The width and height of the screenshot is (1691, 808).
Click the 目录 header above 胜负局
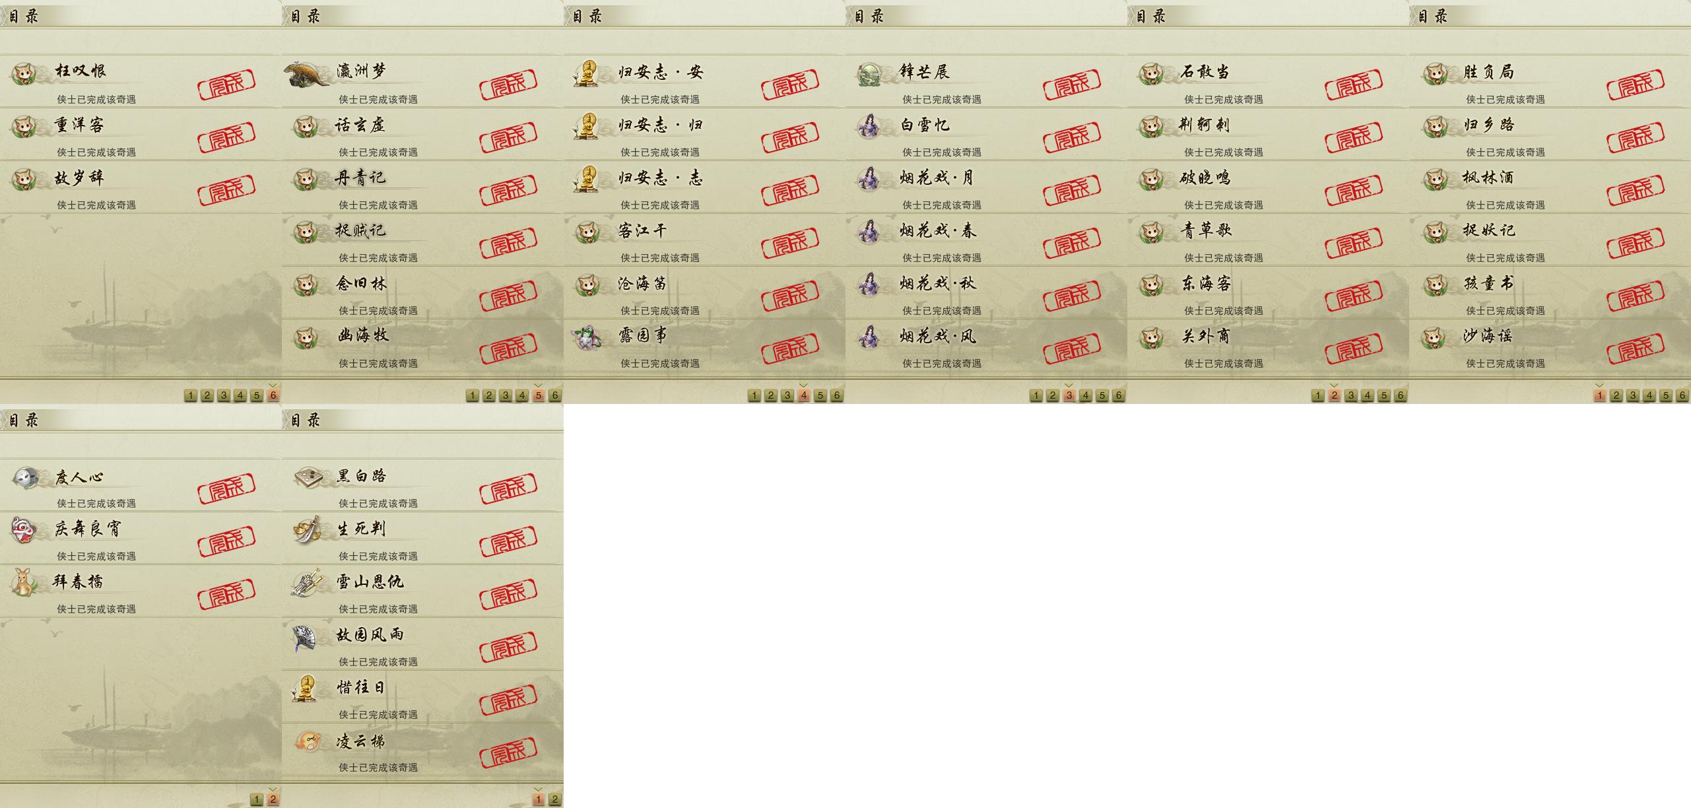tap(1432, 17)
